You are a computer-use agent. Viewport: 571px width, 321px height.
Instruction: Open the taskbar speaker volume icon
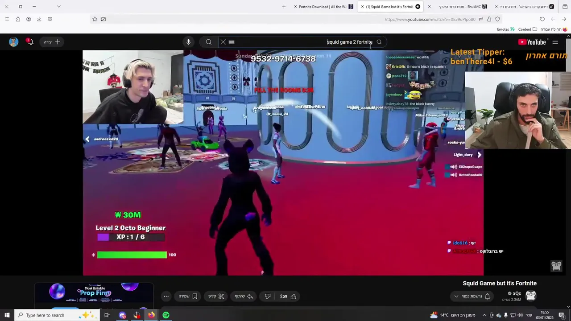520,315
